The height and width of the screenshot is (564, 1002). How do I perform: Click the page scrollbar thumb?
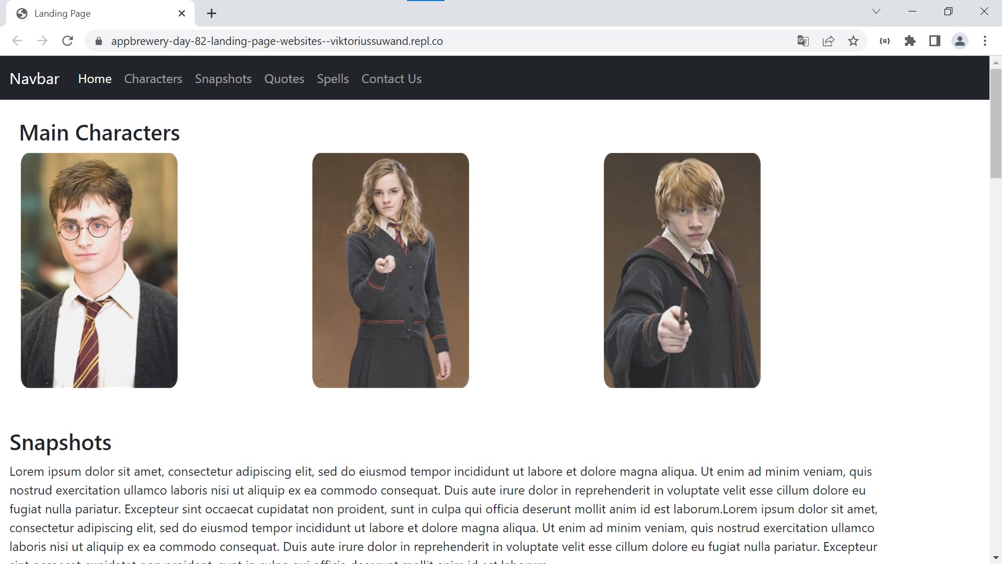click(996, 123)
